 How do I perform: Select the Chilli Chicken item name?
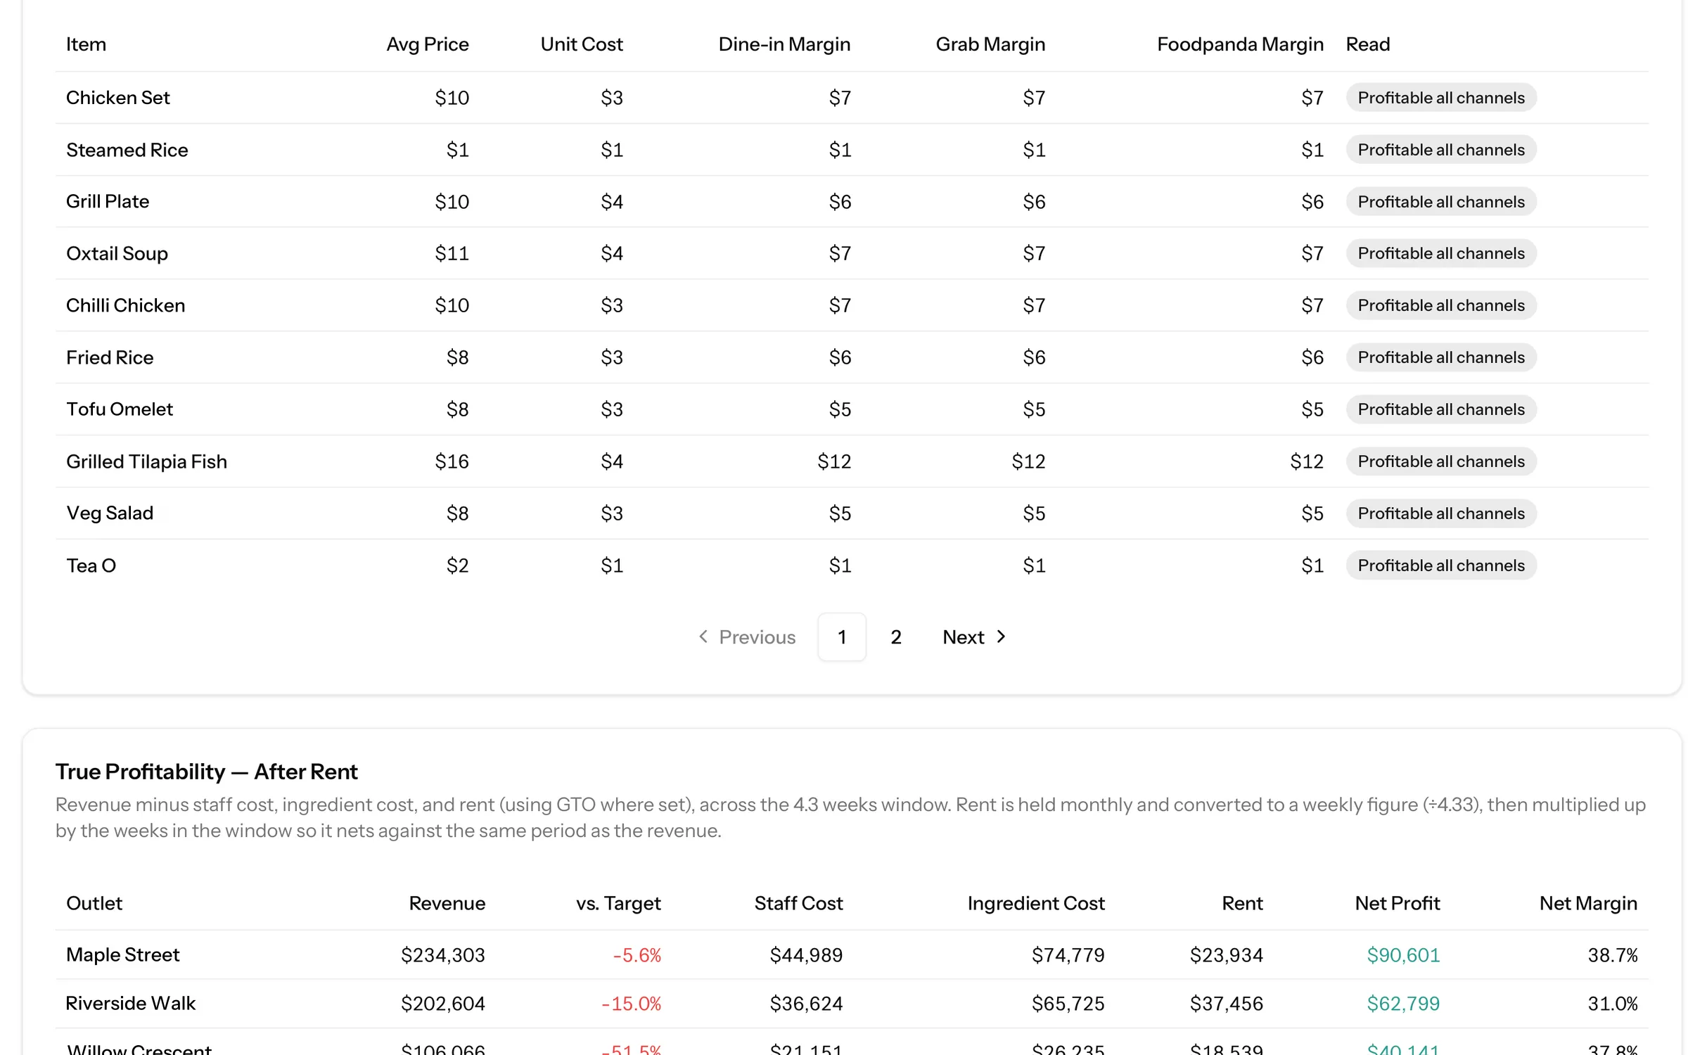pyautogui.click(x=125, y=305)
